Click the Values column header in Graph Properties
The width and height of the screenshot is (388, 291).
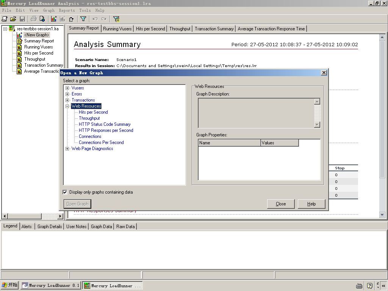click(280, 143)
